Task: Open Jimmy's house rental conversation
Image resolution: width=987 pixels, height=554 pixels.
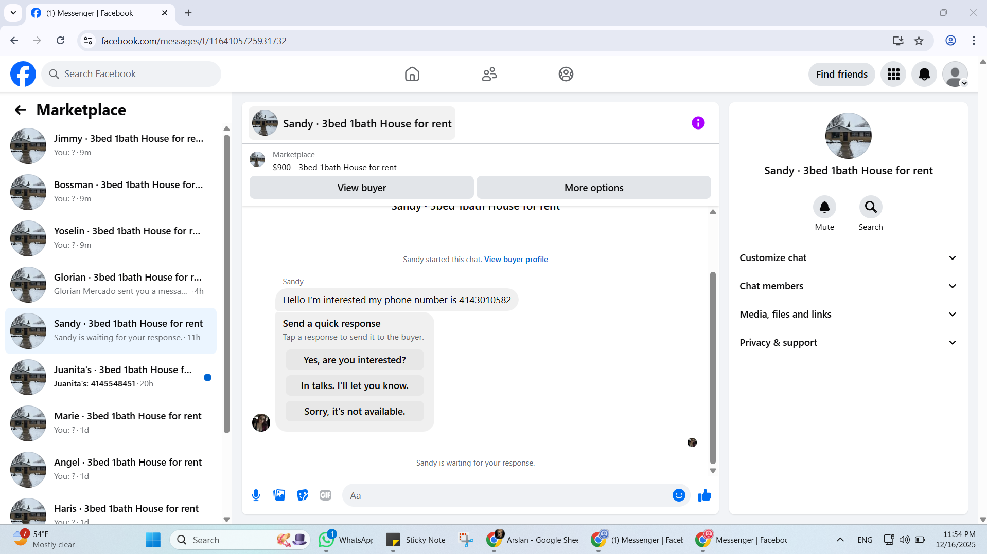Action: click(x=111, y=146)
